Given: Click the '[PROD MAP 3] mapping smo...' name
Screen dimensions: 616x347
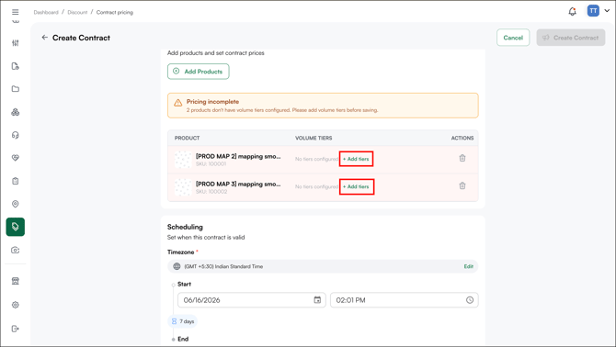Looking at the screenshot, I should (x=238, y=184).
